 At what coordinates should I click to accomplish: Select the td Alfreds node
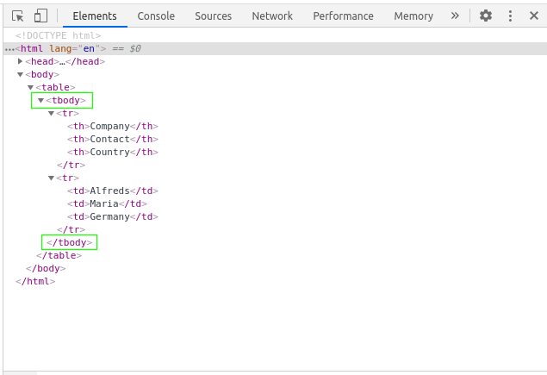[x=113, y=191]
